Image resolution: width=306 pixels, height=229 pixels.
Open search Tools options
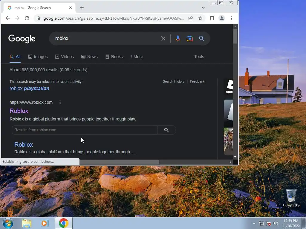coord(199,57)
